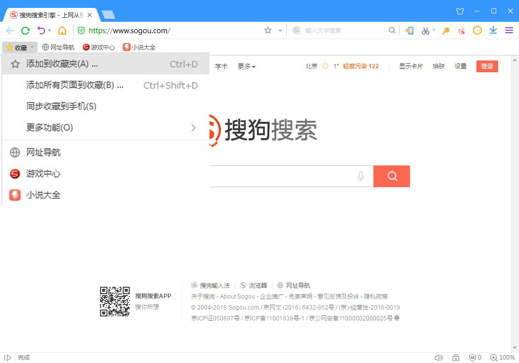Toggle the sidebar icon in status bar

tap(8, 358)
